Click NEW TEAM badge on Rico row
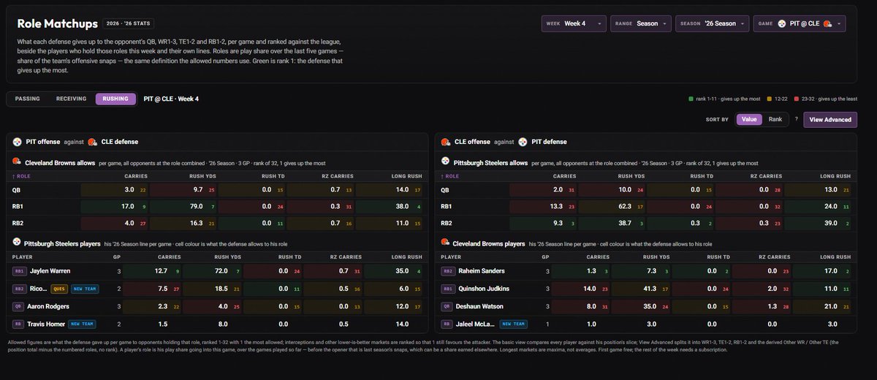 tap(86, 289)
